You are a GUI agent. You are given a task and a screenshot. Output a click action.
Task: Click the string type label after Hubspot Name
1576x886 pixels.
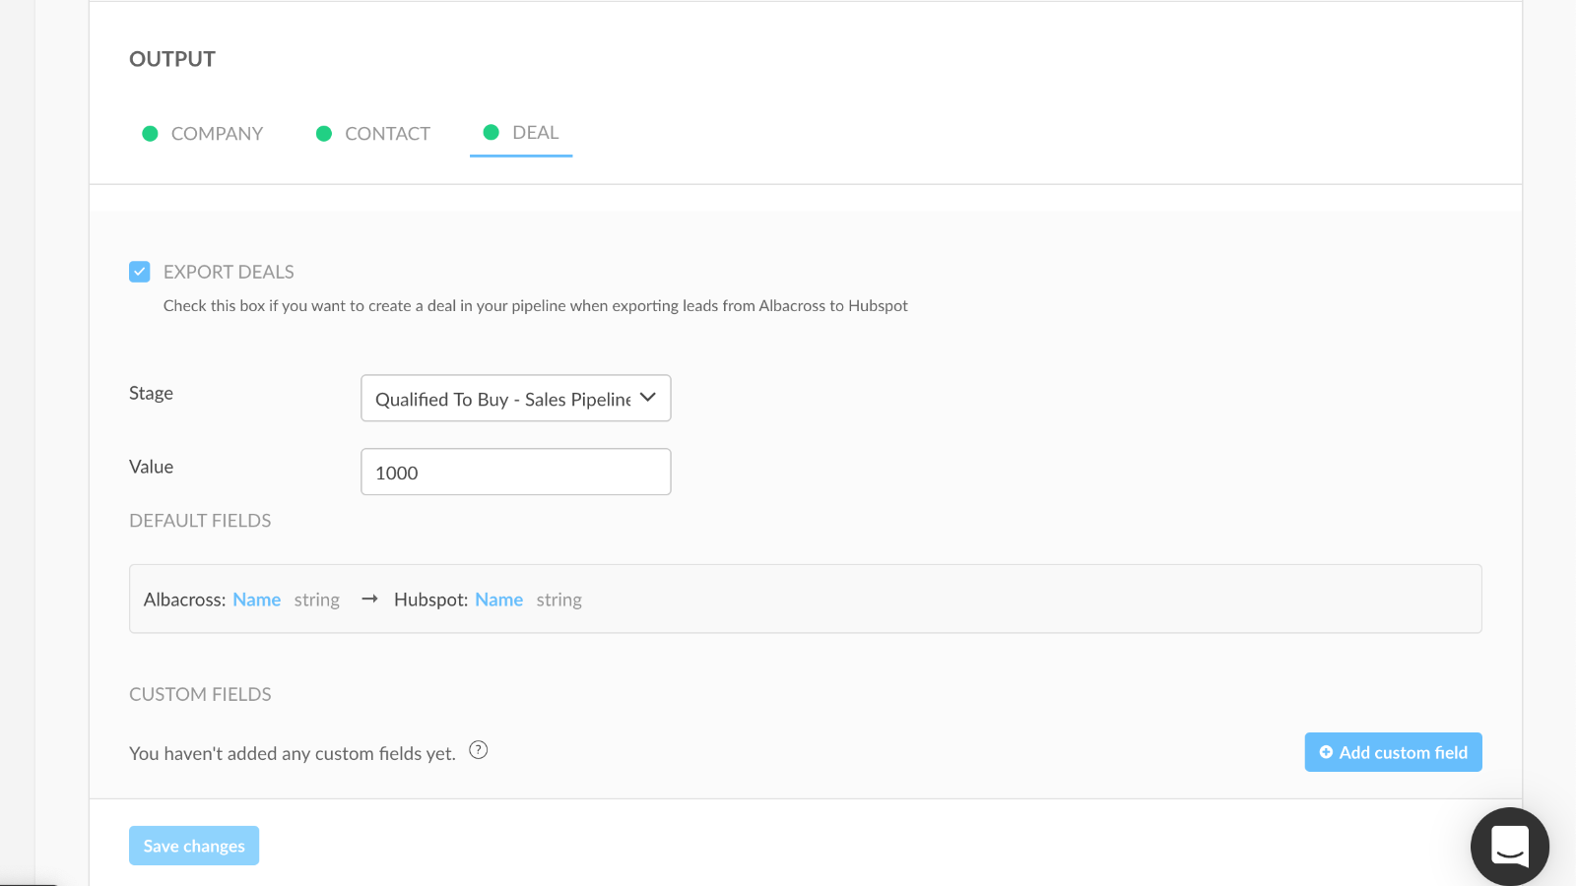tap(558, 600)
